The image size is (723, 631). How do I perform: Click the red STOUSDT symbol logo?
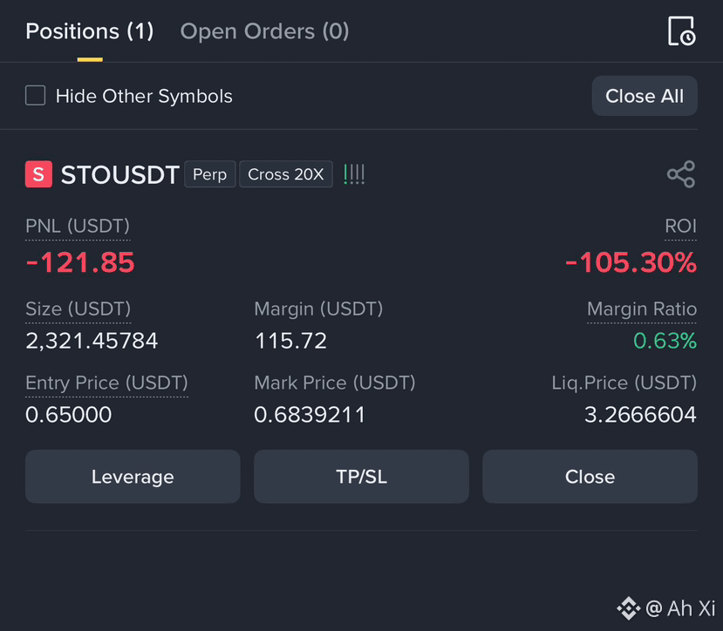38,174
